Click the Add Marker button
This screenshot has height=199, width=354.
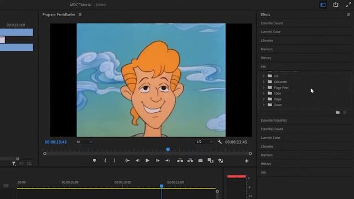[95, 160]
